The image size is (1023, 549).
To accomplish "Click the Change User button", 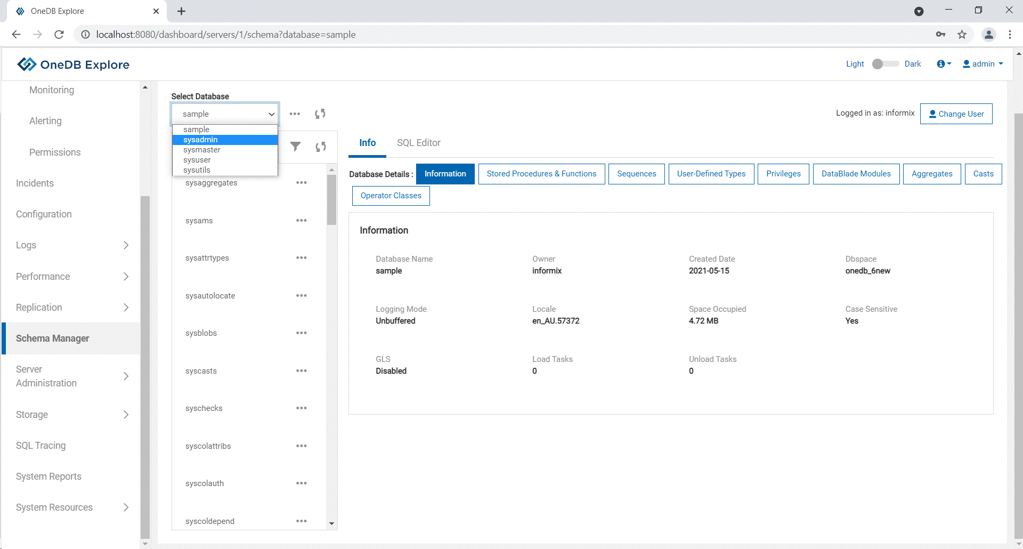I will coord(956,114).
